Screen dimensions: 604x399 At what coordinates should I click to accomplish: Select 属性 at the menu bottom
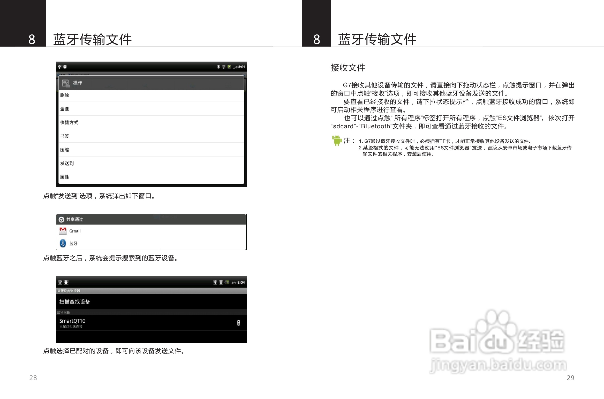pos(64,177)
